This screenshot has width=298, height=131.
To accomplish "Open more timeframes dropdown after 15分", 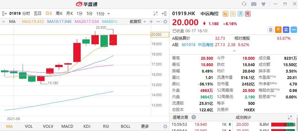I will tap(108, 14).
